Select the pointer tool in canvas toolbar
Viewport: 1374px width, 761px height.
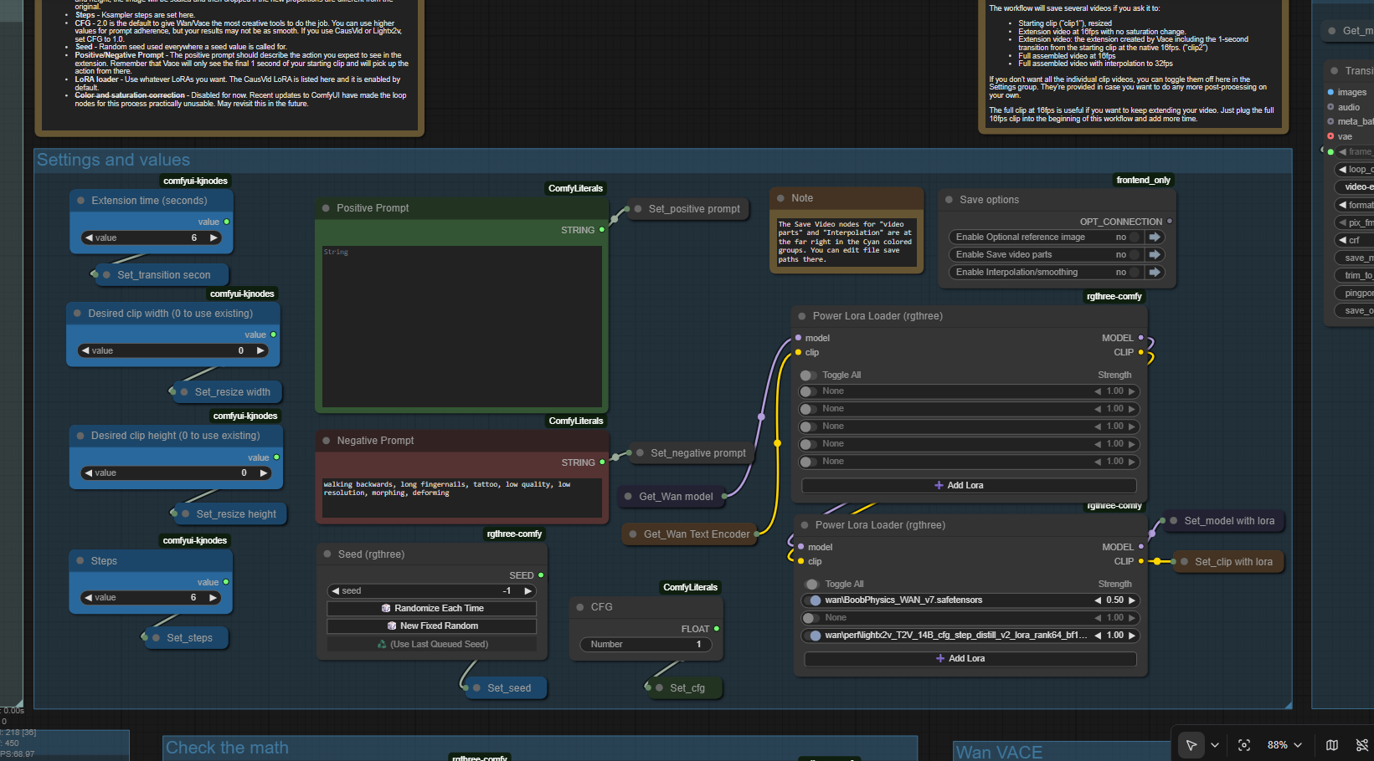1191,745
